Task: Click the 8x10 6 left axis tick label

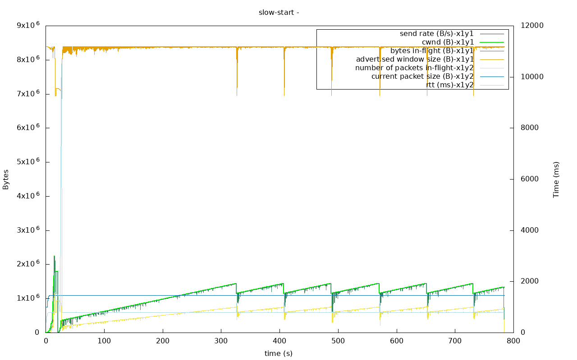Action: coord(28,58)
